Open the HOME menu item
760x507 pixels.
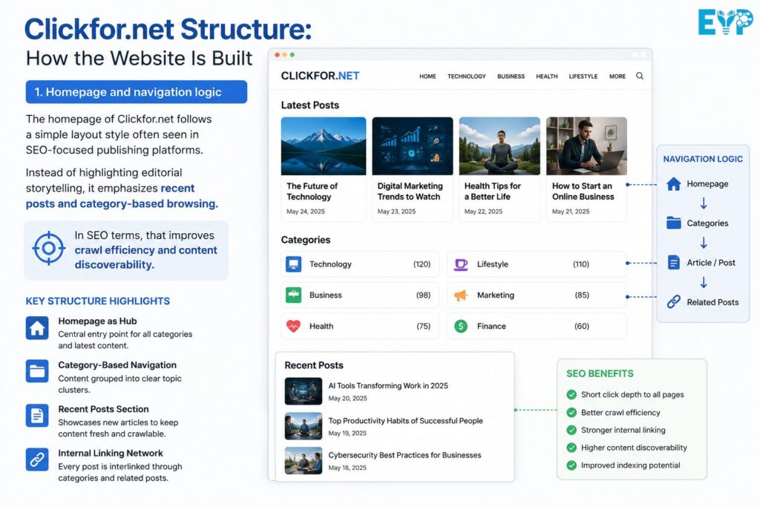[x=427, y=76]
